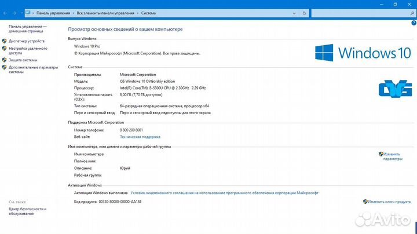
Task: Click 'Windows 10 Pro' edition text
Action: click(87, 46)
